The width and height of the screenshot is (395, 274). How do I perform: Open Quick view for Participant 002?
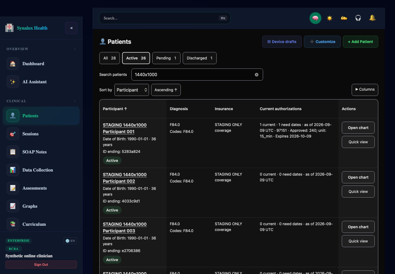point(358,192)
